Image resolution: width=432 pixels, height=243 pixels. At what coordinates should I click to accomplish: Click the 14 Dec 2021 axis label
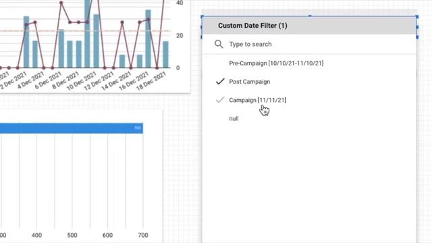tap(116, 81)
